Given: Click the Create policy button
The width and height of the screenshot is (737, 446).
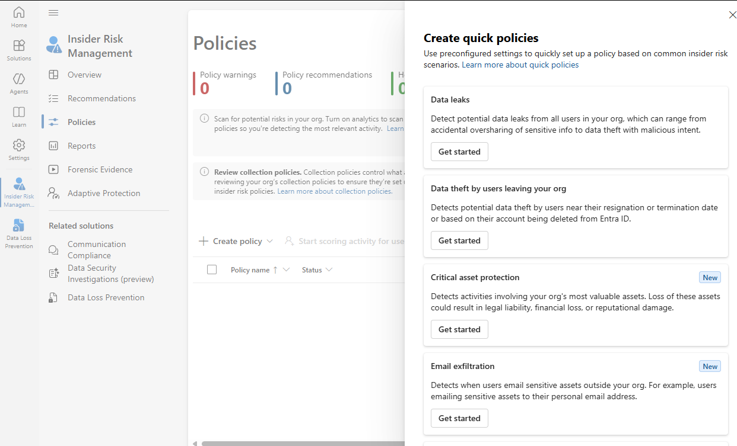Looking at the screenshot, I should pos(236,241).
